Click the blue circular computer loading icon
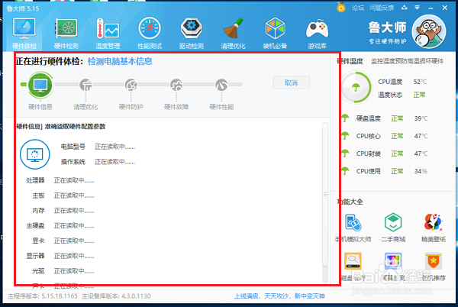This screenshot has width=458, height=307. [35, 154]
